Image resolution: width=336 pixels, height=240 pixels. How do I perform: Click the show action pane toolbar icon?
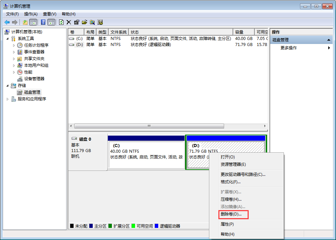pyautogui.click(x=50, y=22)
